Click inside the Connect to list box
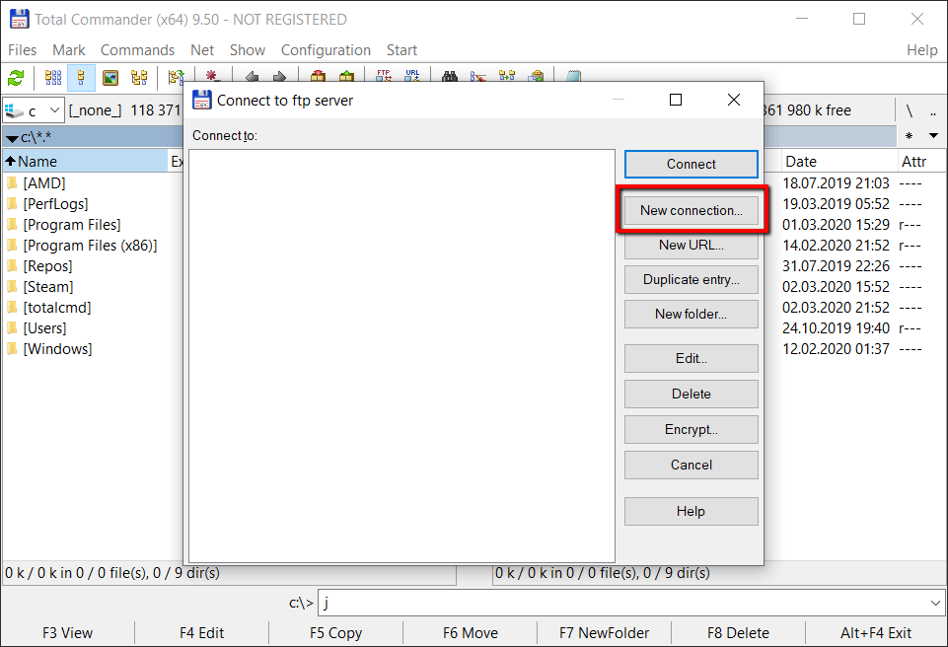This screenshot has width=948, height=647. pos(402,356)
